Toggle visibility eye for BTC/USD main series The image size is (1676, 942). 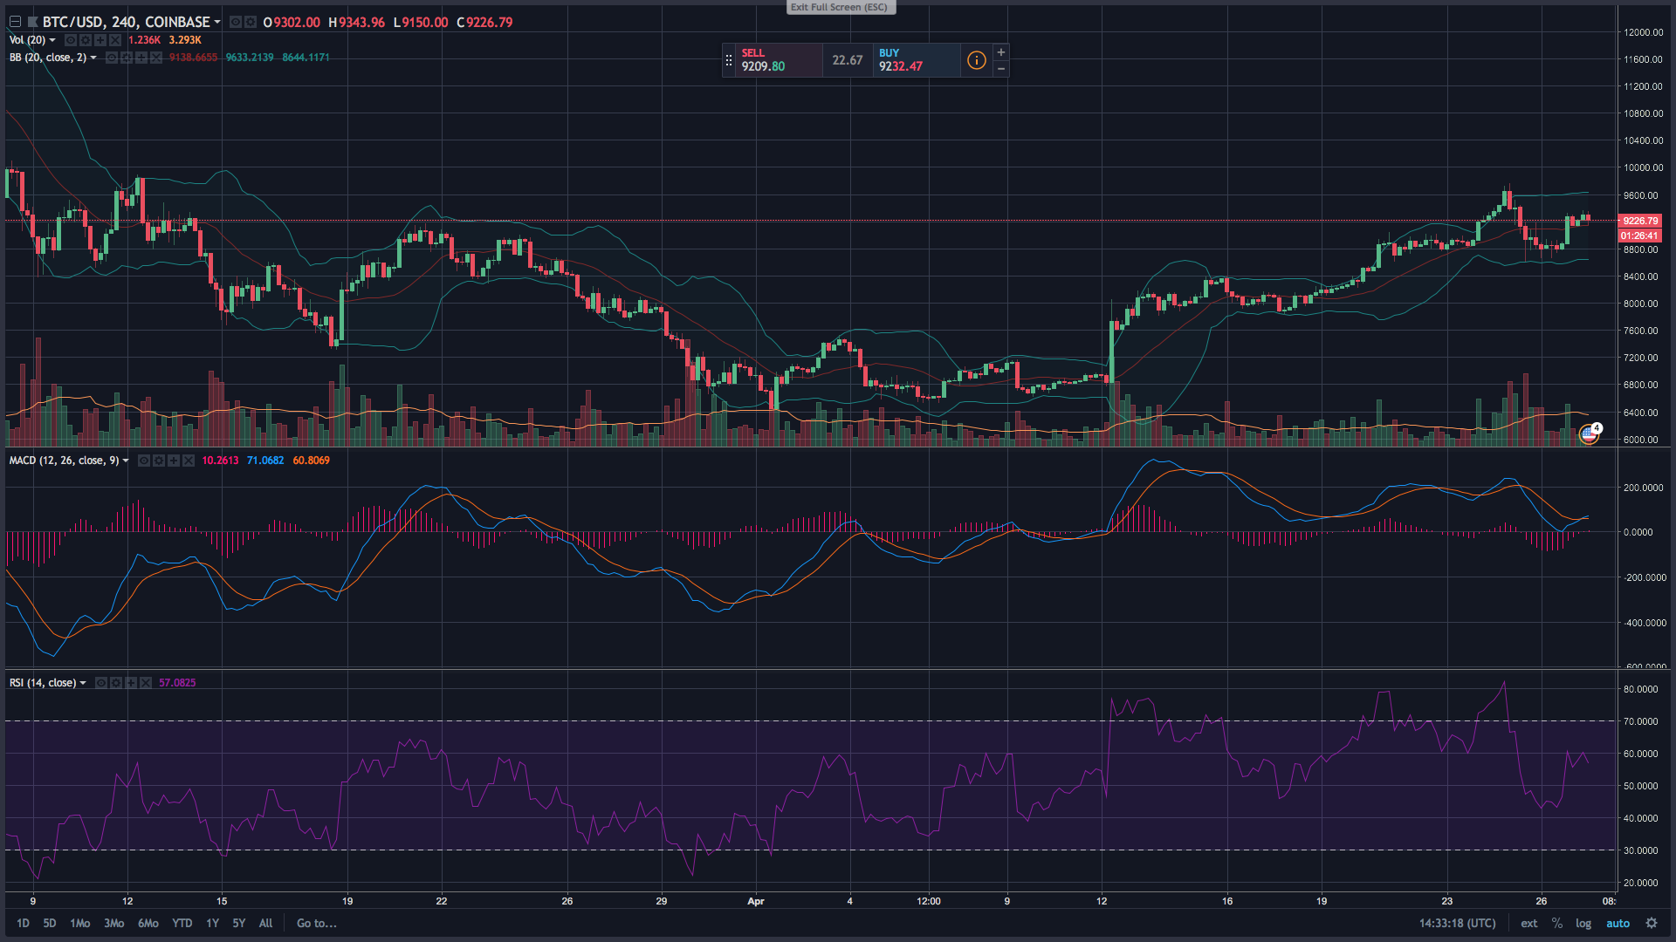[x=236, y=22]
